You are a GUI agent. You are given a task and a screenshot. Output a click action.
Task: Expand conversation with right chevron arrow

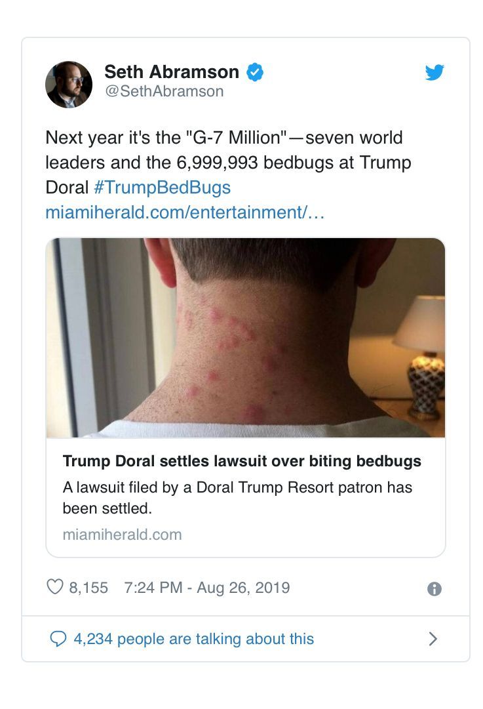[433, 639]
